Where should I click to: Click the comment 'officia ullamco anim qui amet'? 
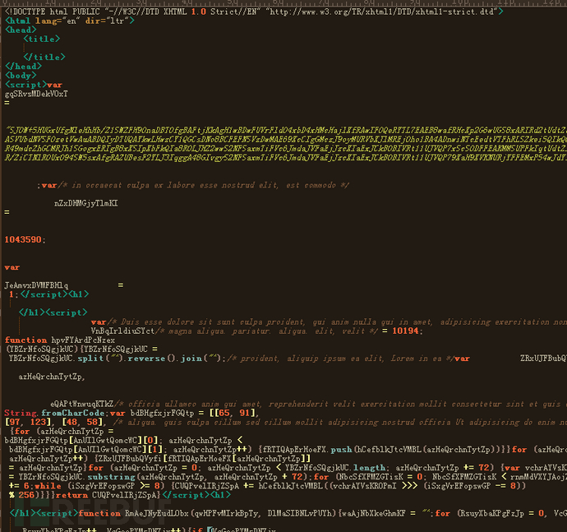point(340,404)
